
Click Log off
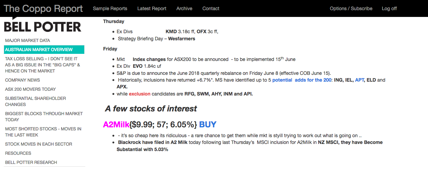[x=389, y=8]
